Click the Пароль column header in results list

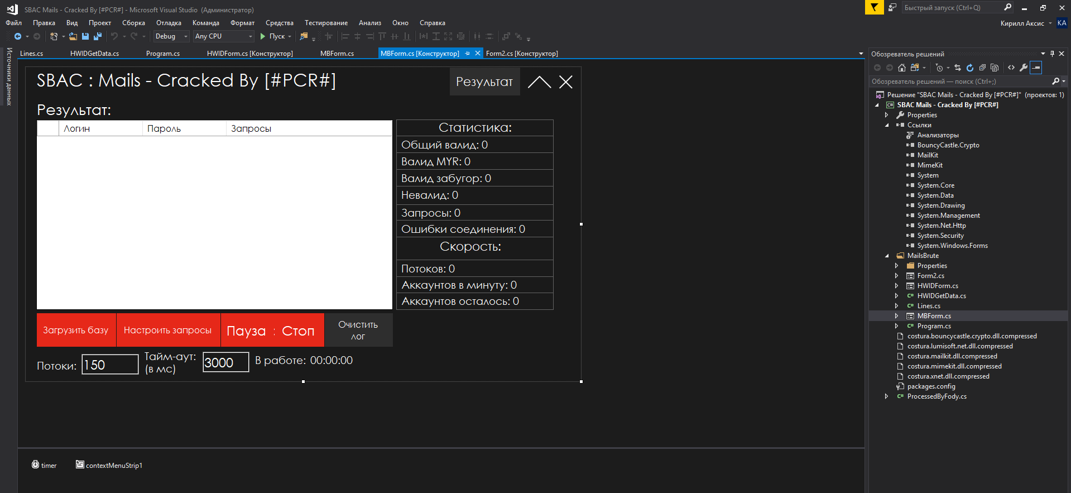click(x=184, y=128)
